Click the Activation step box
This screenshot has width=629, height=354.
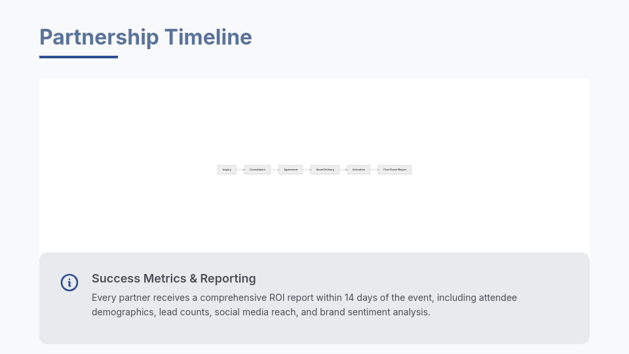click(358, 170)
